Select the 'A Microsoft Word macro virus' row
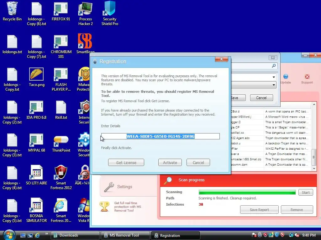 (x=270, y=117)
